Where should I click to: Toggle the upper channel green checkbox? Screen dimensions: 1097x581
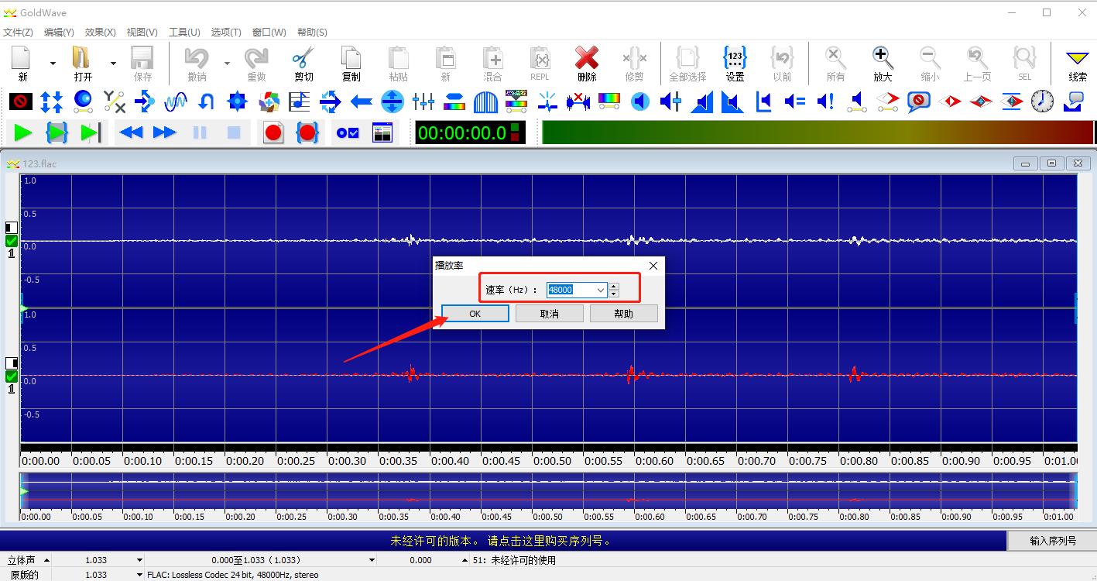pyautogui.click(x=12, y=241)
